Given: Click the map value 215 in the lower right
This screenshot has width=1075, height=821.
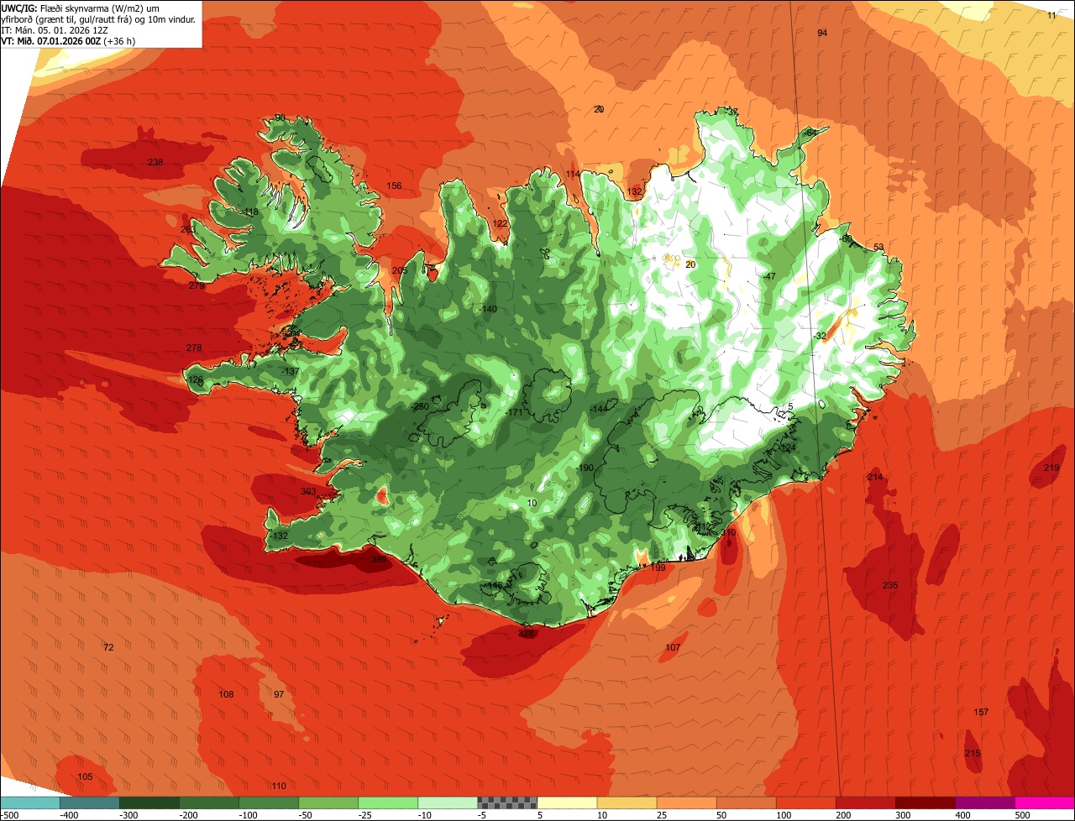Looking at the screenshot, I should pos(973,754).
